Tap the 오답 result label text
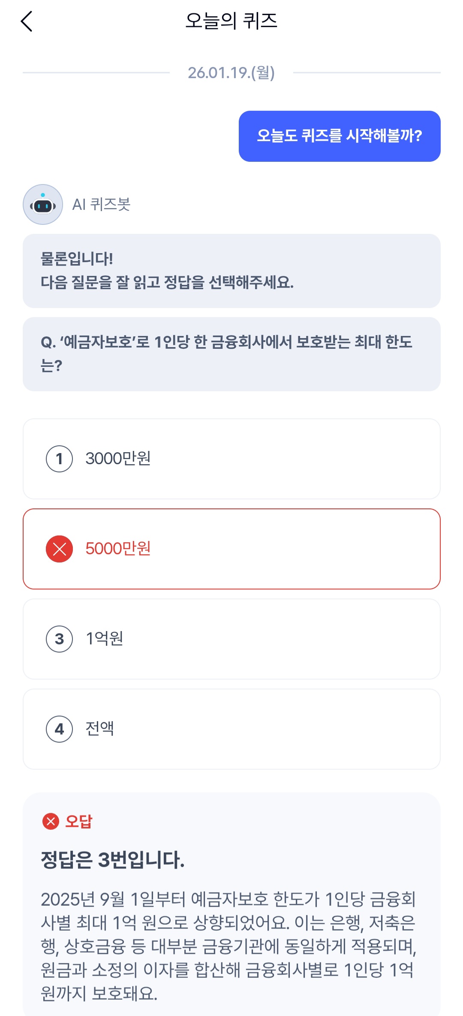The width and height of the screenshot is (463, 1016). (x=79, y=821)
